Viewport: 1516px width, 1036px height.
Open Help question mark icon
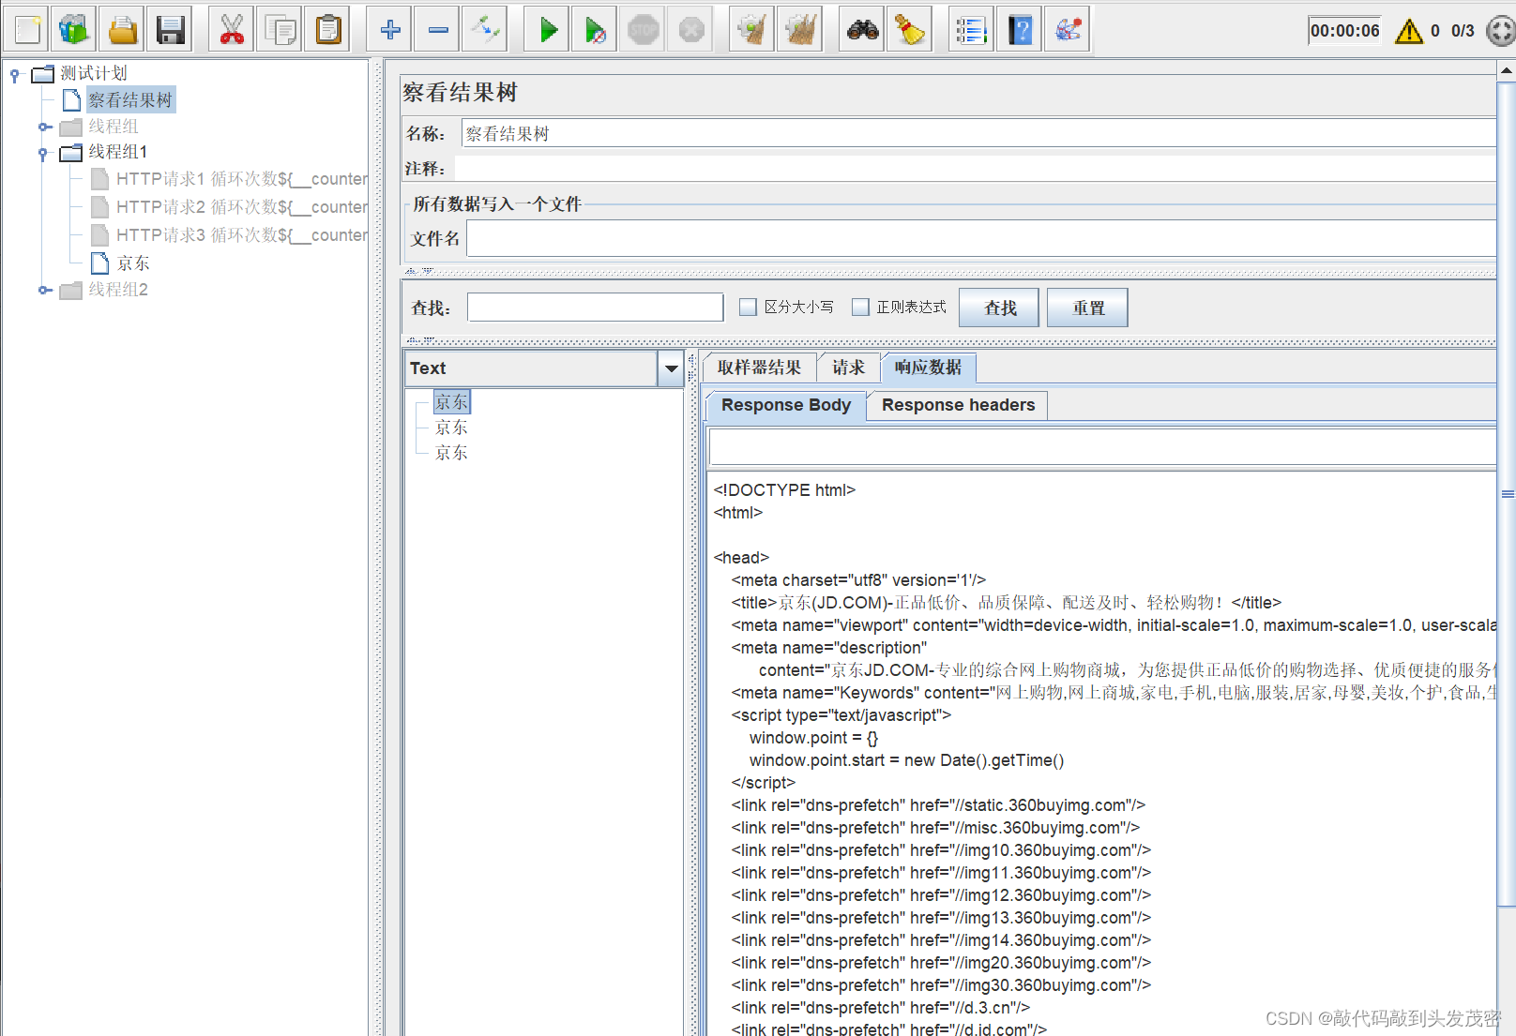[x=1020, y=30]
